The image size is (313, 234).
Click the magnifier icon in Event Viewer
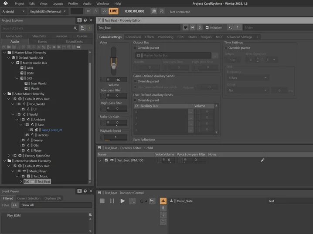pos(90,215)
